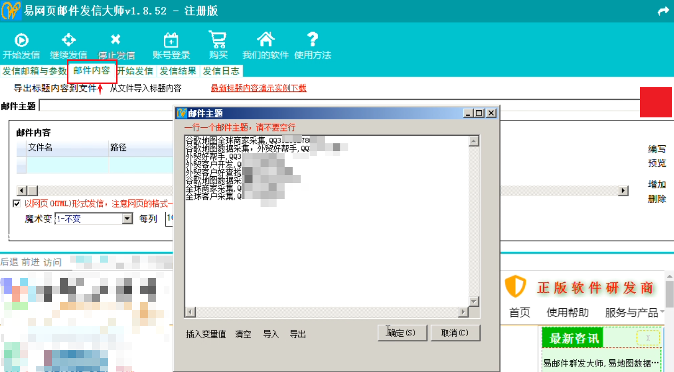The width and height of the screenshot is (674, 372).
Task: Click the app logo icon in title bar
Action: coord(11,10)
